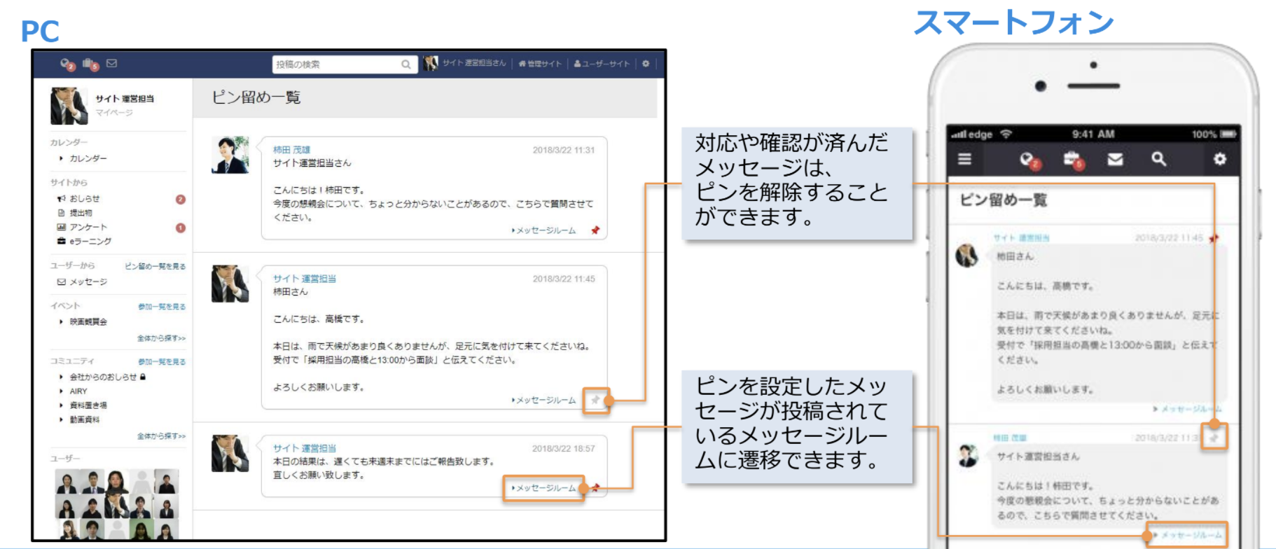Open PC header settings gear icon

point(646,64)
